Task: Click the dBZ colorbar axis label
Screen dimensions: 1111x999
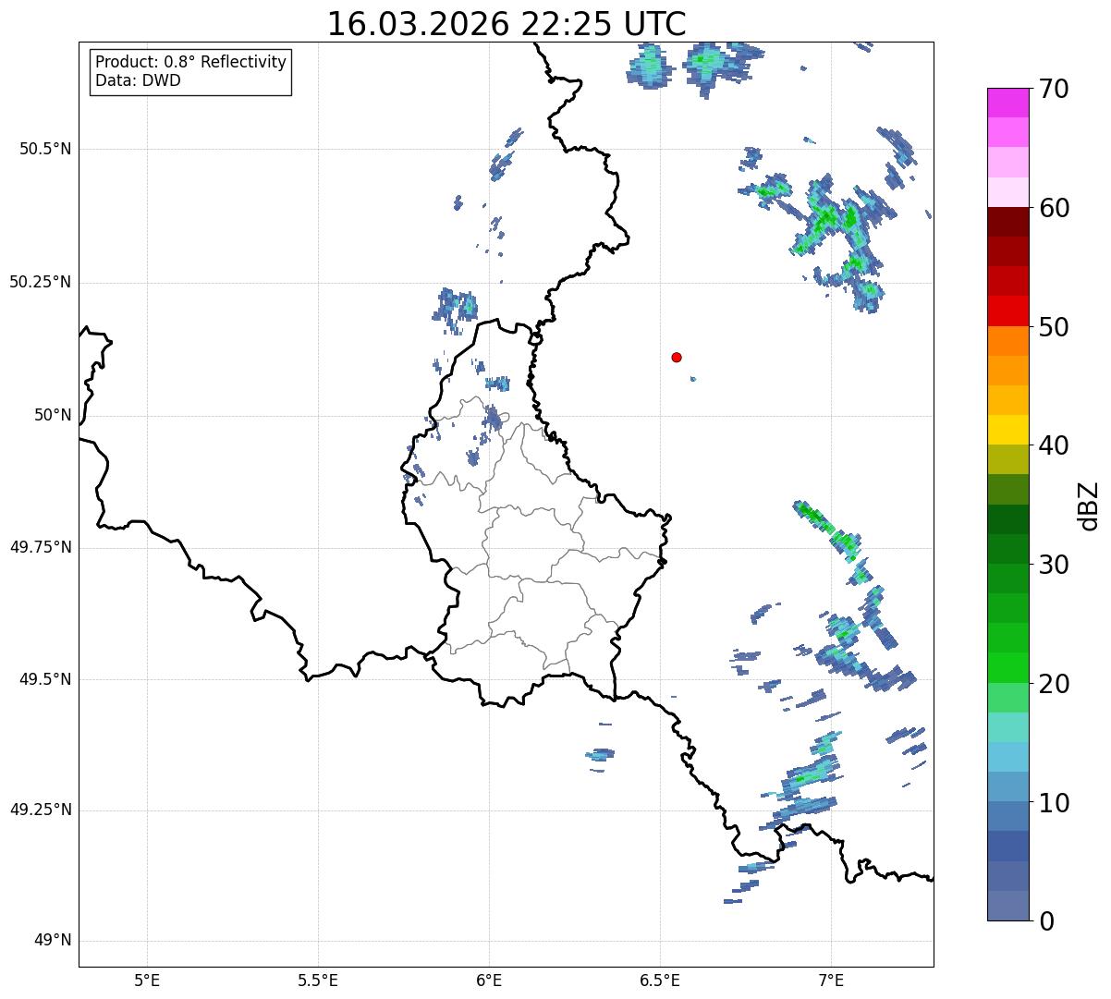Action: point(1089,505)
